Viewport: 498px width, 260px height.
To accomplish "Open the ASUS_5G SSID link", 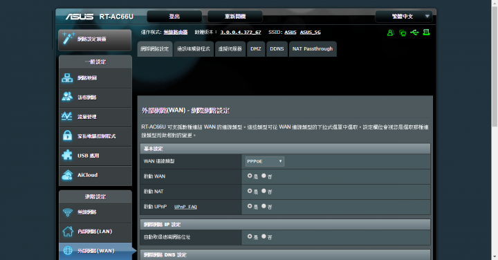I will tap(311, 32).
